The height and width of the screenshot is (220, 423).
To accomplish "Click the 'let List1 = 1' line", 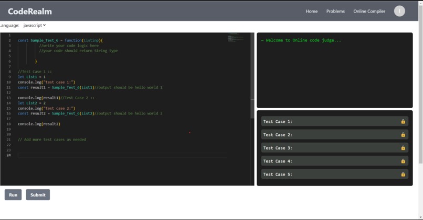I will tap(31, 77).
